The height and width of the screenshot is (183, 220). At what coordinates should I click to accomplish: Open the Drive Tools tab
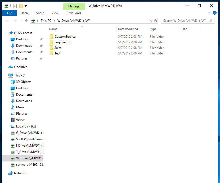pos(74,13)
